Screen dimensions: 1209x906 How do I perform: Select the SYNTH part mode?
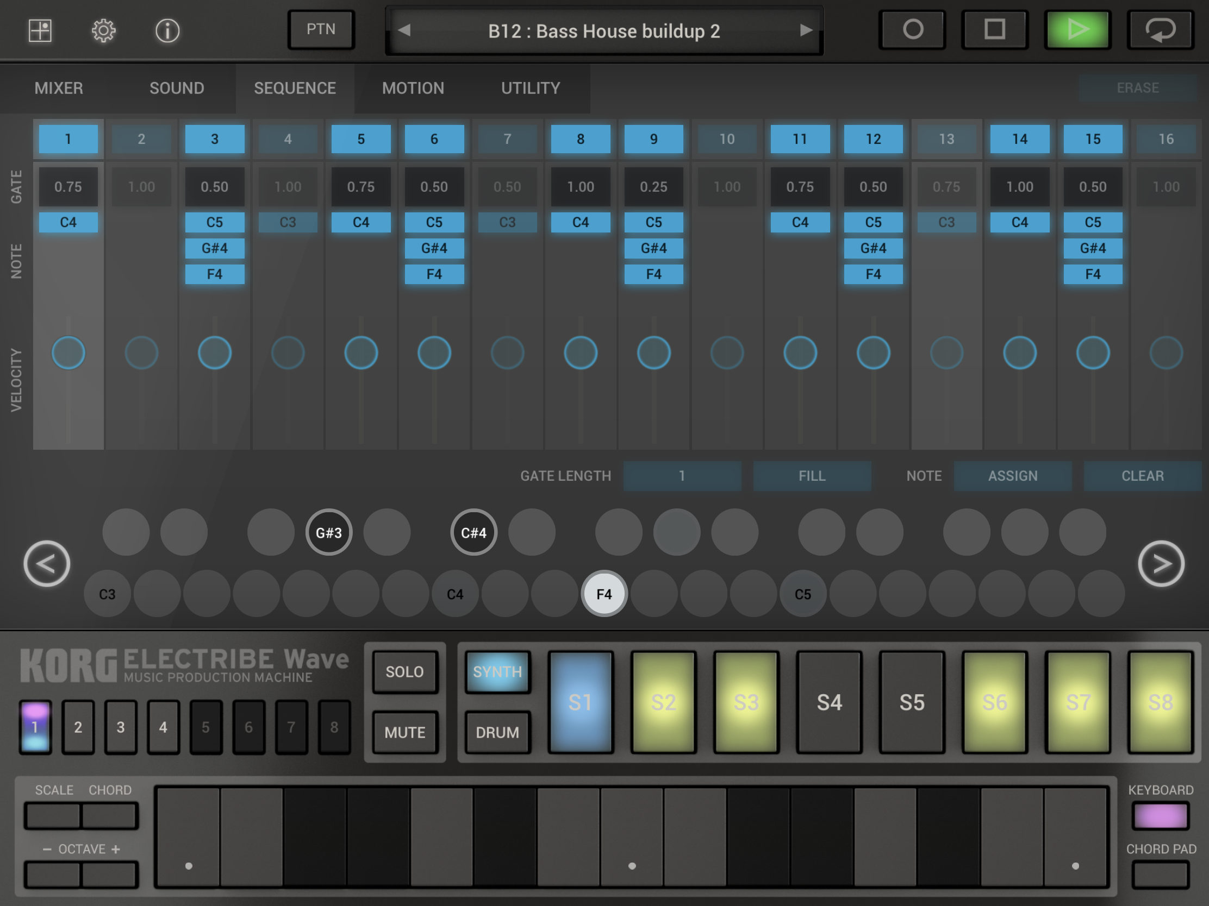[x=497, y=672]
